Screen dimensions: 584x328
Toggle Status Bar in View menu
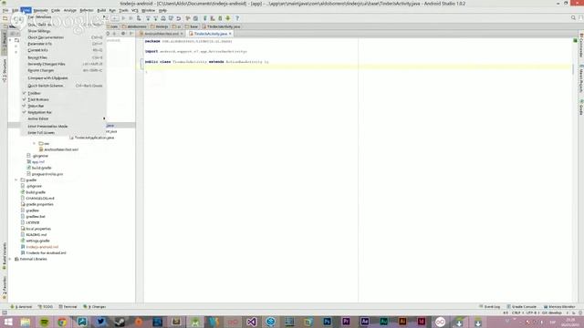(63, 106)
